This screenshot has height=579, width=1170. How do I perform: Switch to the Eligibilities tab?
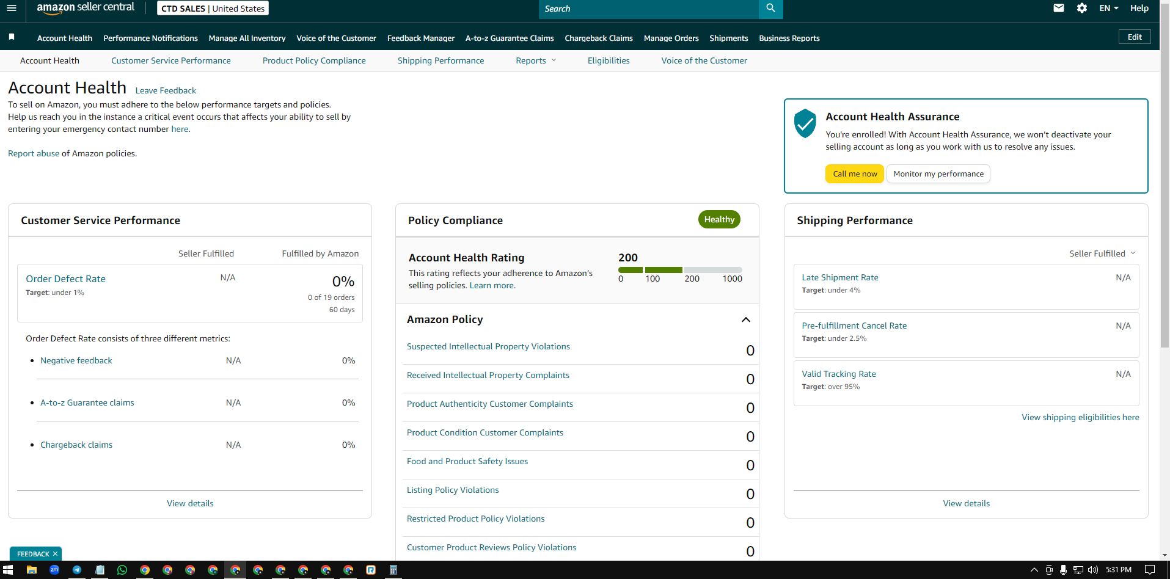click(x=609, y=60)
